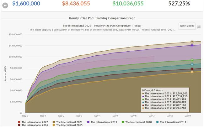The image size is (204, 127).
Task: Click the Hourly Prize Pool Tracking Comparison Graph heading
Action: coord(102,18)
